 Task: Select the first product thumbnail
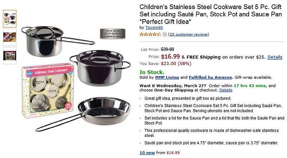point(10,19)
